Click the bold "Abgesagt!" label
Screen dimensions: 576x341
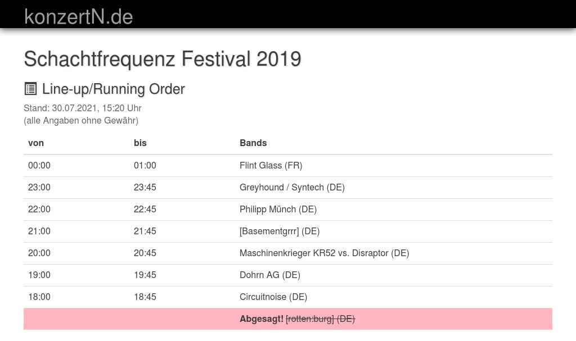262,319
